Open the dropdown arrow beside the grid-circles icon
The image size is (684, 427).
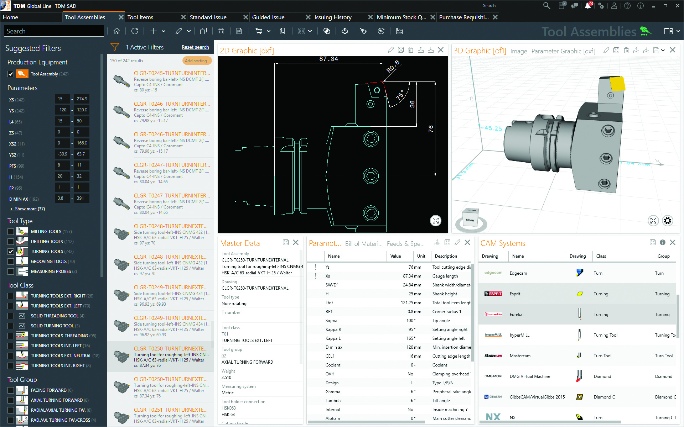pos(310,31)
